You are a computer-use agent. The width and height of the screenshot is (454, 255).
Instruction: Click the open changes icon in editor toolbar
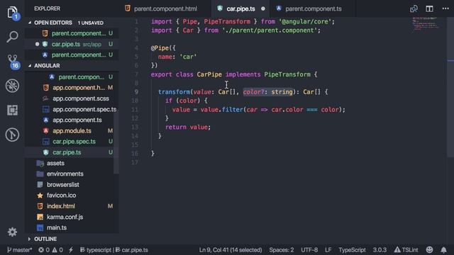click(x=414, y=8)
